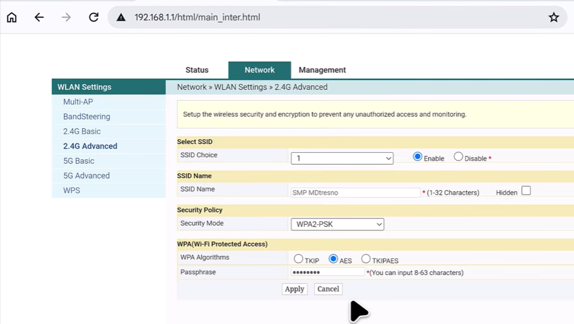Click the Passphrase password field
Viewport: 574px width, 324px height.
point(328,272)
